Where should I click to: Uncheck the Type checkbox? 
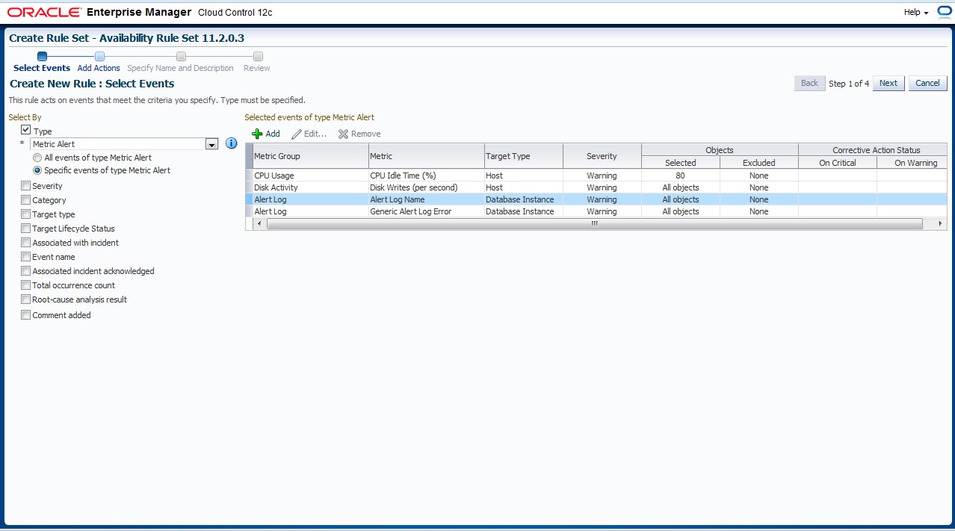coord(26,131)
